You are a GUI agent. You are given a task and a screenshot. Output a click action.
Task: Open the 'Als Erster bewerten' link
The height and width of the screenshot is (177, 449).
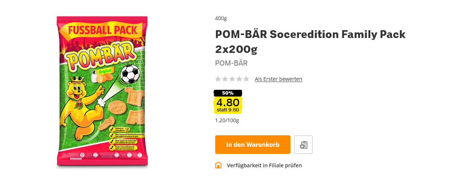279,79
